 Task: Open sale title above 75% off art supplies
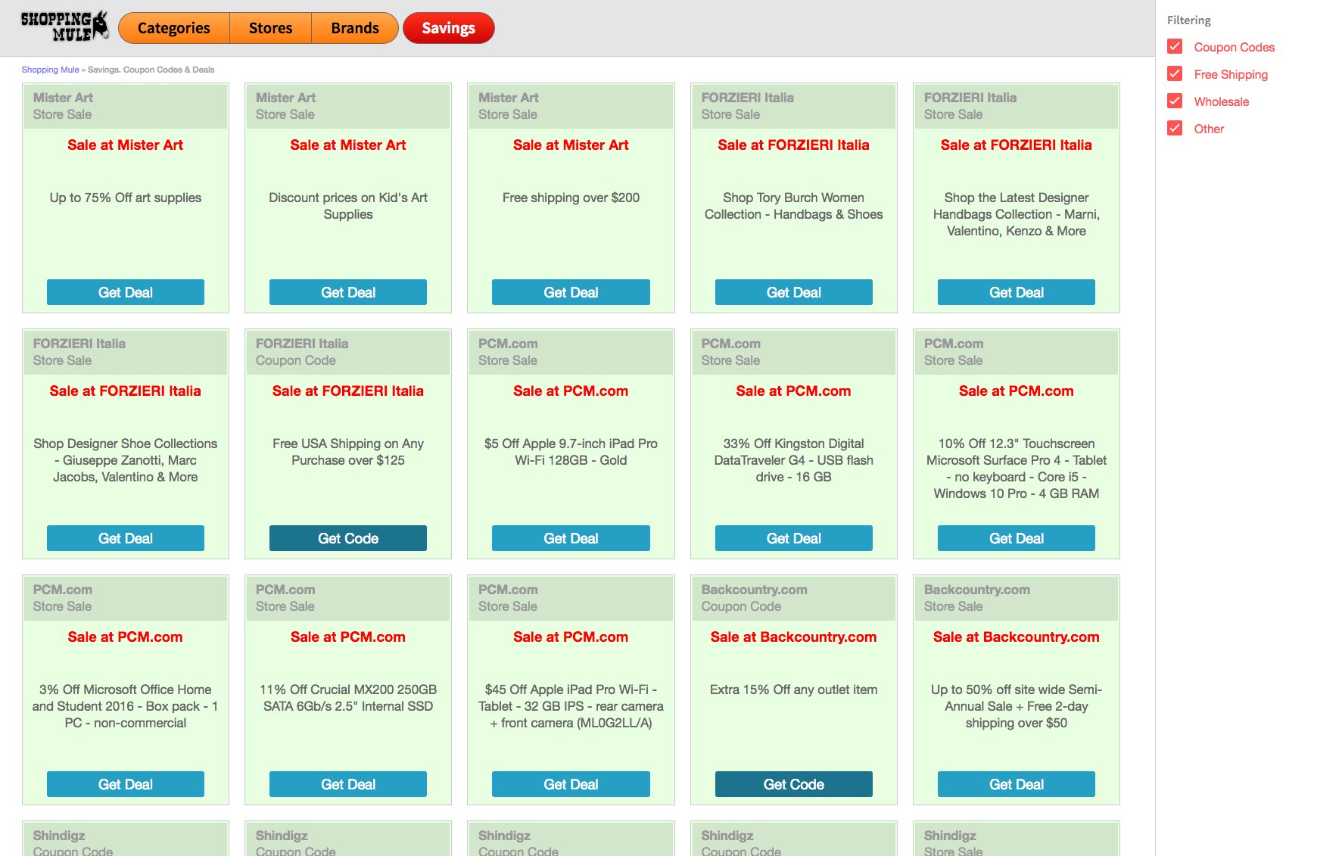pos(126,145)
